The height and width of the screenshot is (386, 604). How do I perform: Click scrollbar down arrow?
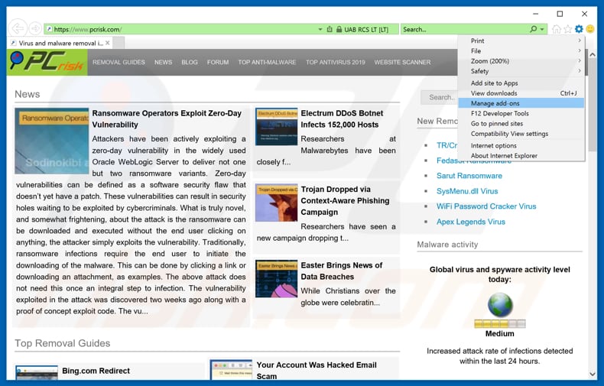[x=592, y=374]
